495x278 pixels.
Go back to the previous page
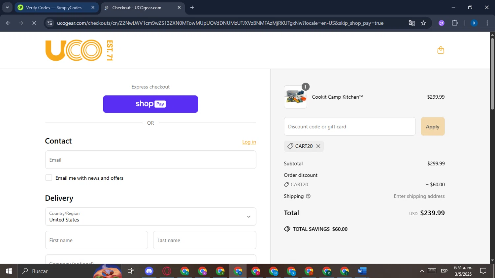8,23
